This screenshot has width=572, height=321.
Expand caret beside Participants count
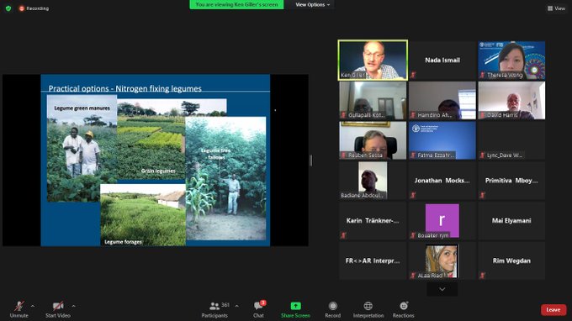[x=236, y=306]
